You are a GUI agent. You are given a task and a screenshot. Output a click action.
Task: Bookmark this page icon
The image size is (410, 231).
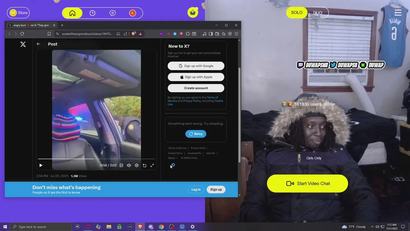click(49, 34)
